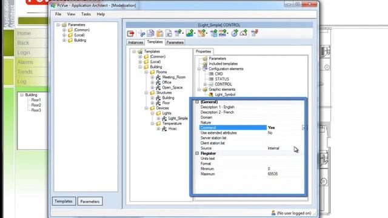Click the Source property value Internal

coord(273,148)
